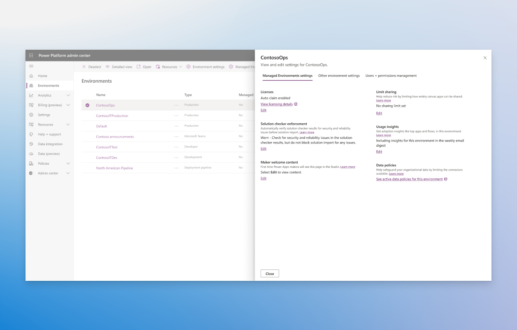Image resolution: width=517 pixels, height=330 pixels.
Task: Click the Detailed view eye icon
Action: (x=108, y=66)
